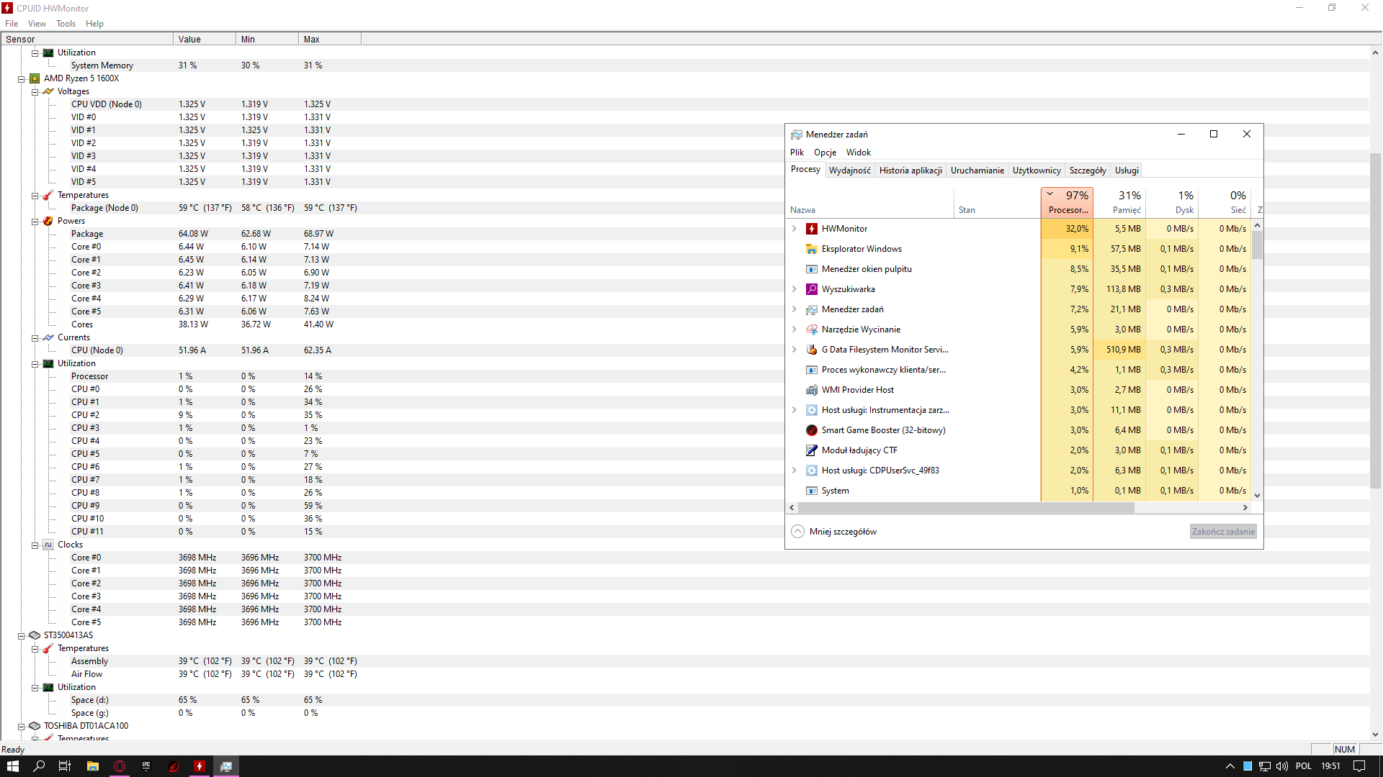Click the Value column header in HWMonitor
Screen dimensions: 1383x777
pos(205,40)
